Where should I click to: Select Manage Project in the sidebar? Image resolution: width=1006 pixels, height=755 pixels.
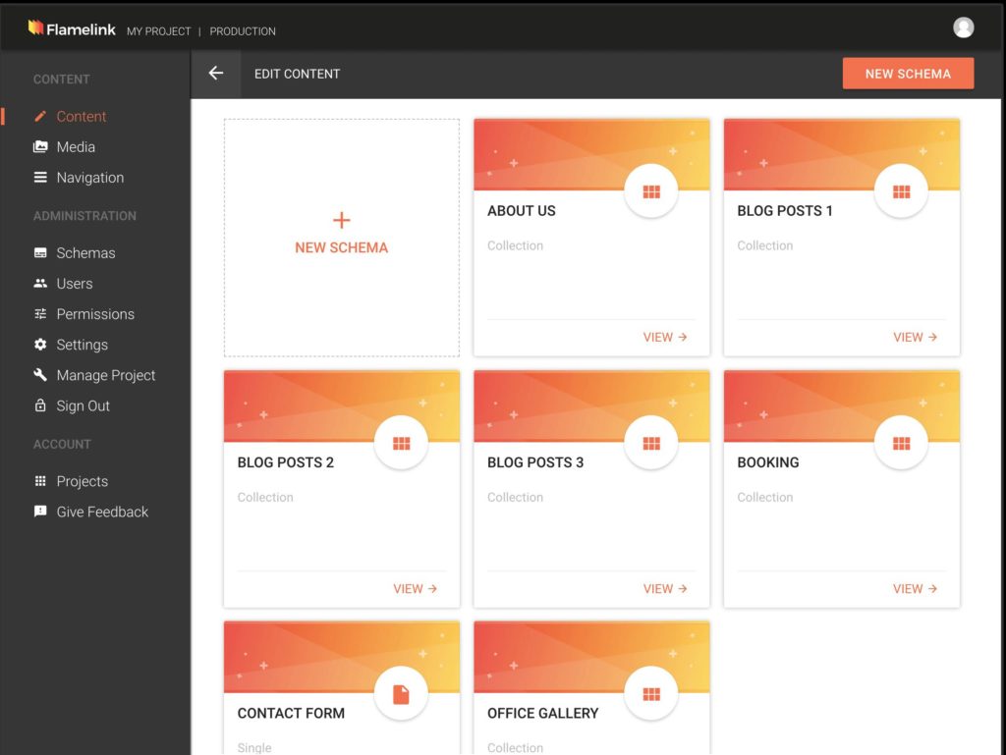[106, 375]
